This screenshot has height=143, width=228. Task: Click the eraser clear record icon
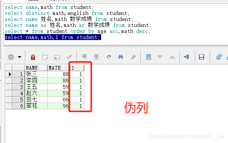point(133,57)
